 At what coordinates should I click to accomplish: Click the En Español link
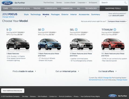93,3
